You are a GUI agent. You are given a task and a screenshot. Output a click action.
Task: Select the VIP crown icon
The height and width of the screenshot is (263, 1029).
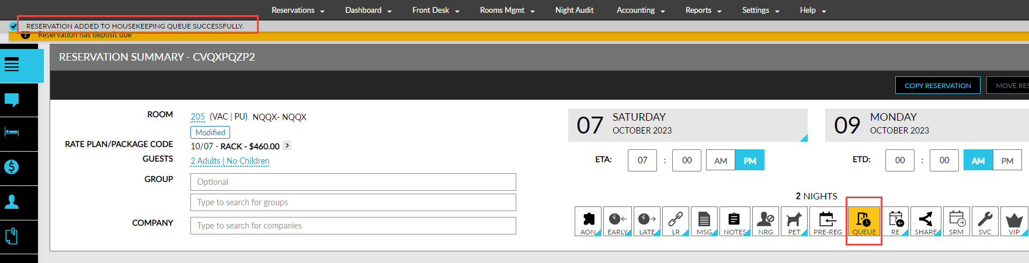(1014, 221)
